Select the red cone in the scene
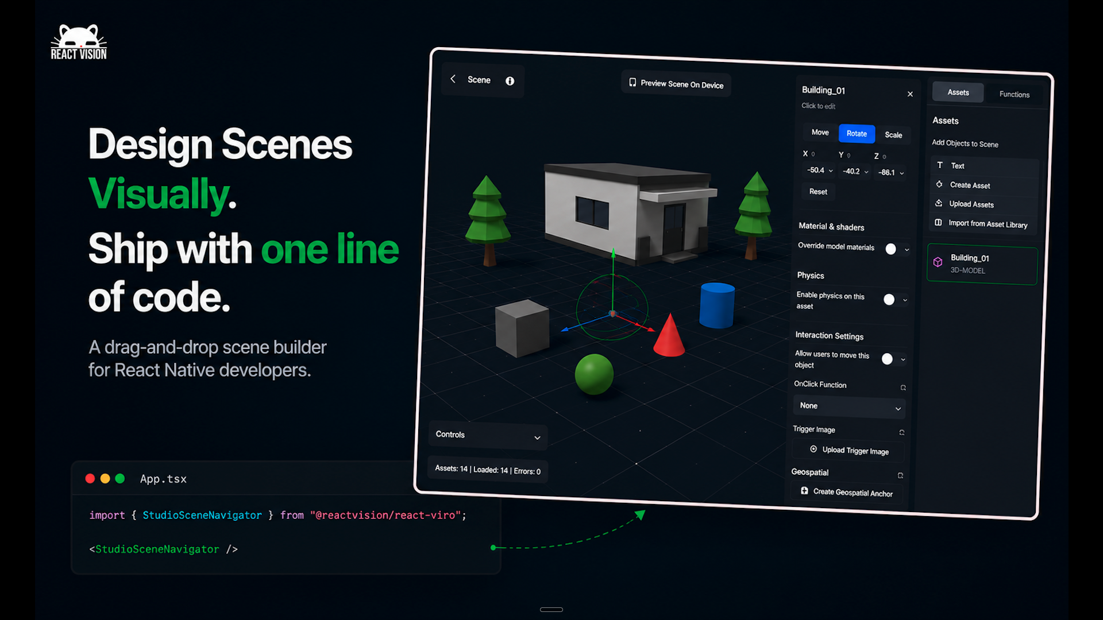The height and width of the screenshot is (620, 1103). [669, 336]
